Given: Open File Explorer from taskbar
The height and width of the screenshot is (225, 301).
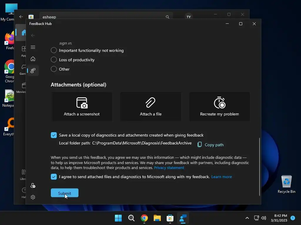Looking at the screenshot, I should 157,218.
